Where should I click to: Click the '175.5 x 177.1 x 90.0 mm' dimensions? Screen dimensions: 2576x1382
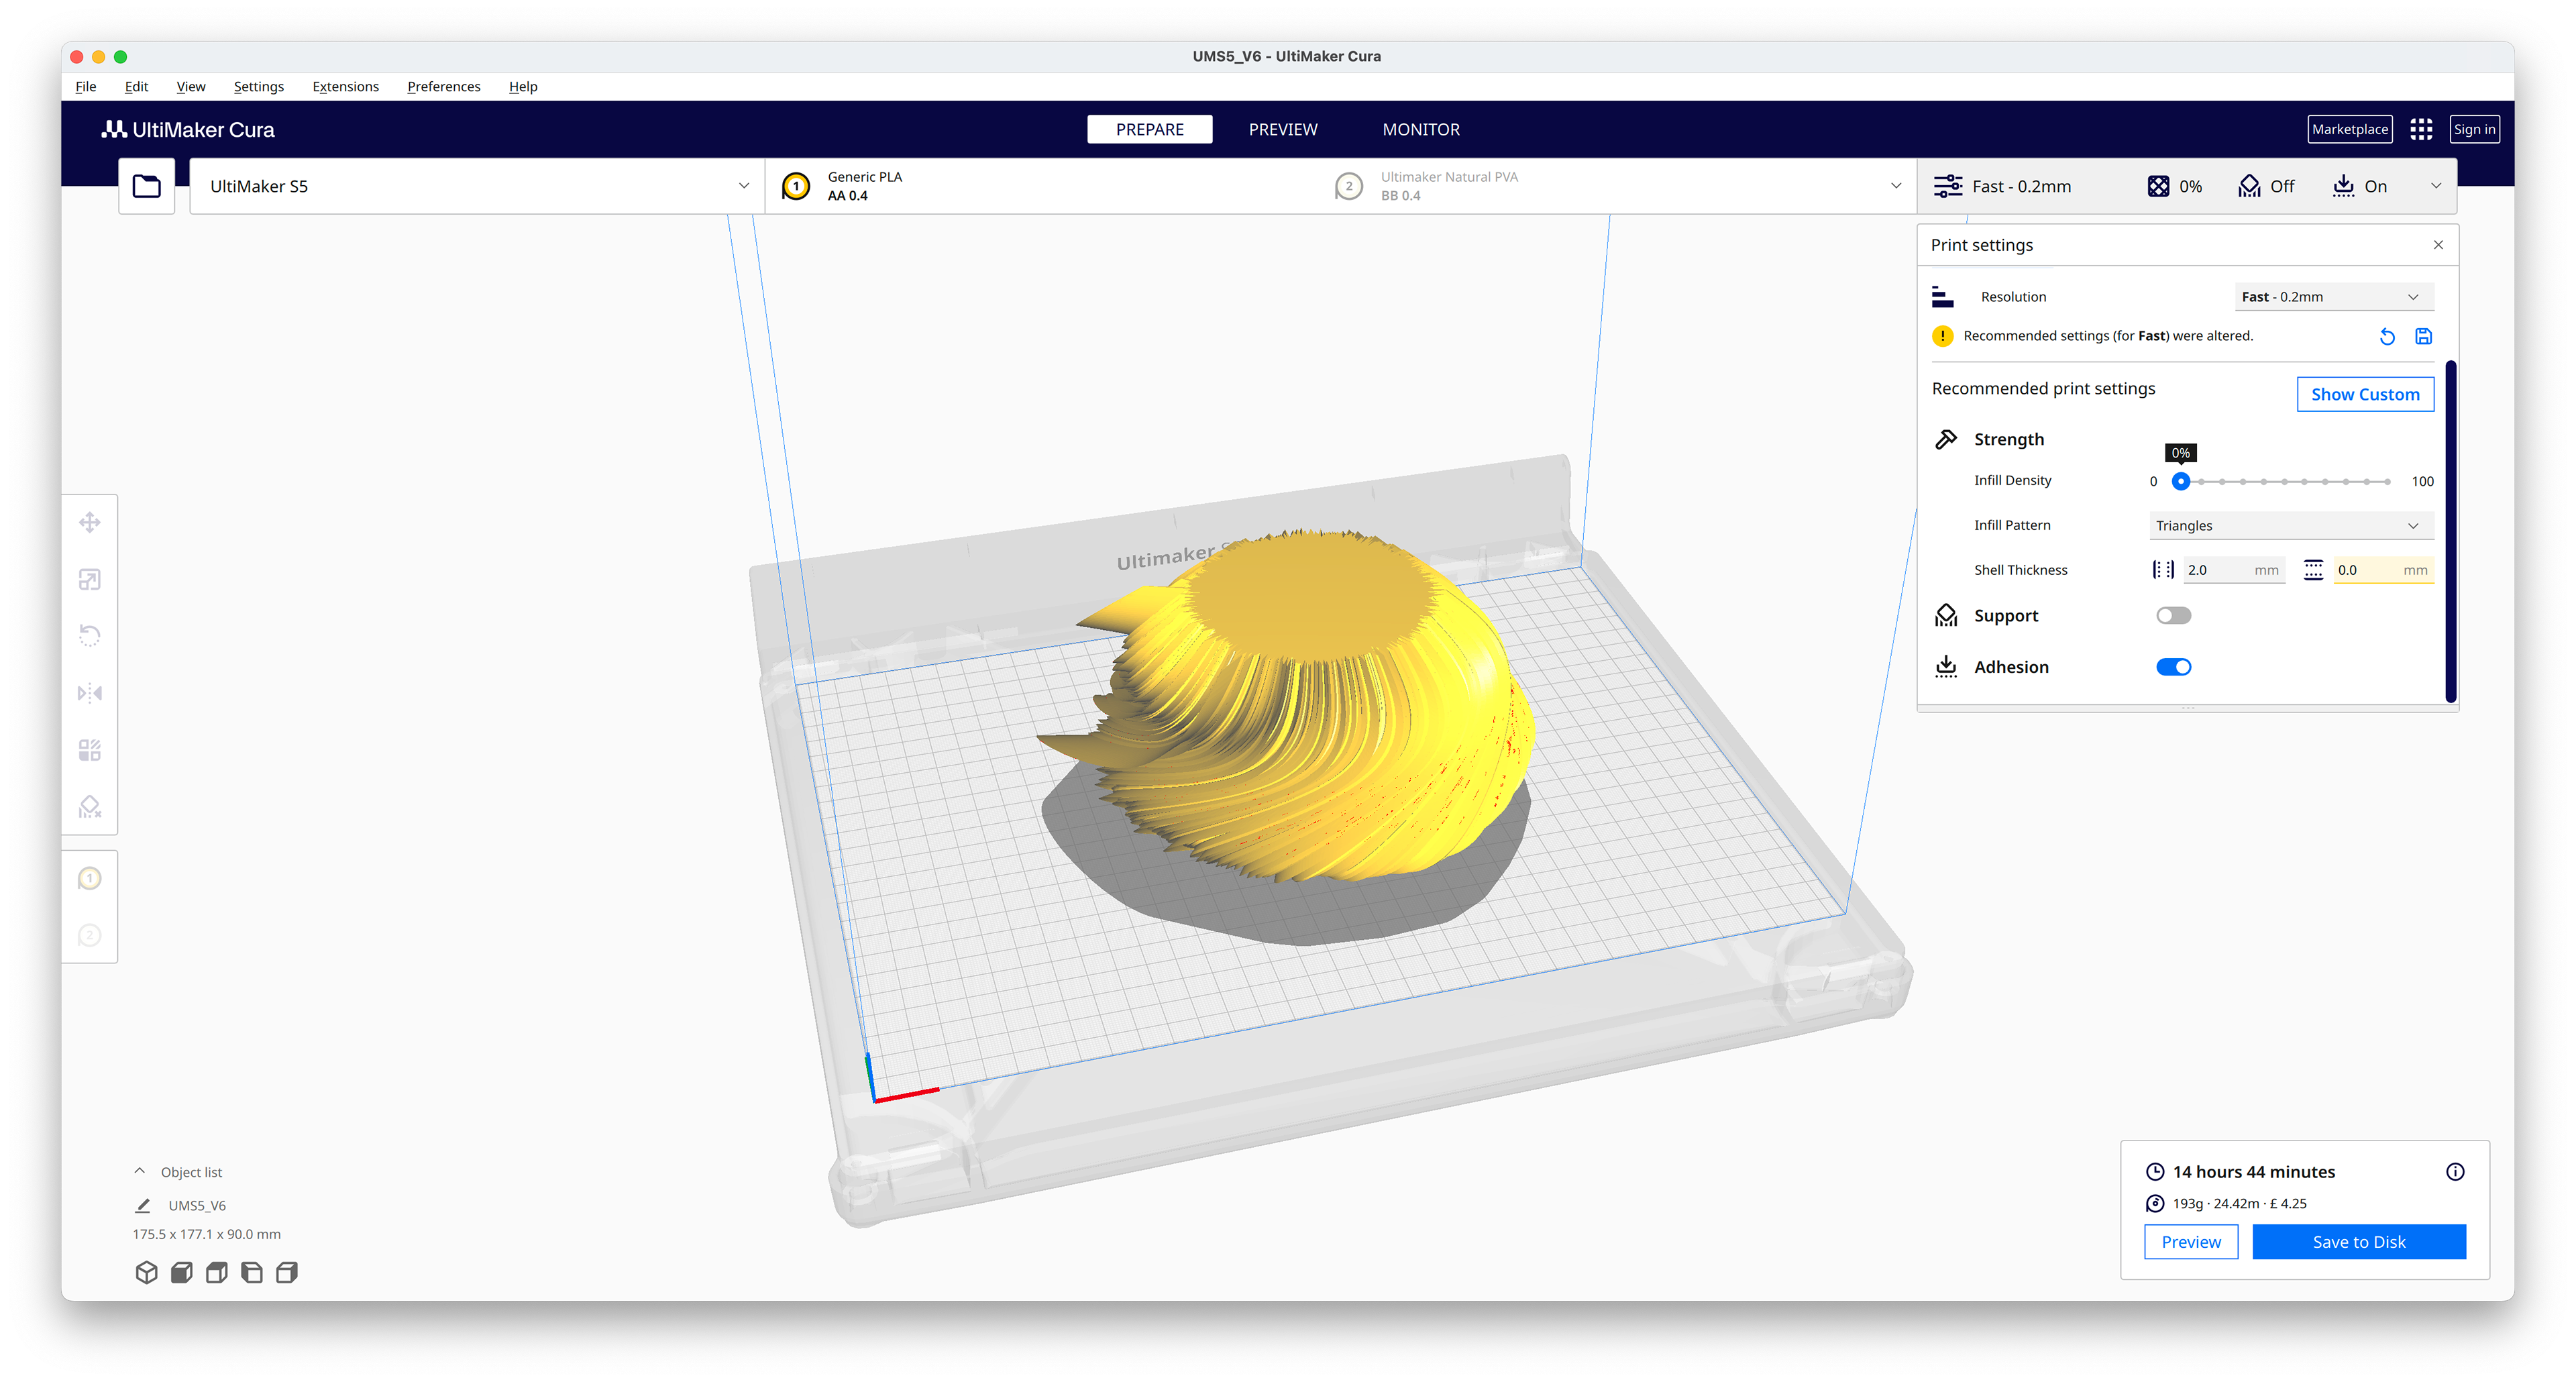point(207,1234)
